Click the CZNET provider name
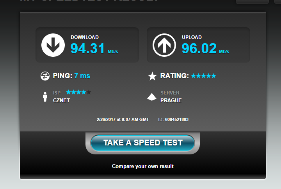 [61, 101]
